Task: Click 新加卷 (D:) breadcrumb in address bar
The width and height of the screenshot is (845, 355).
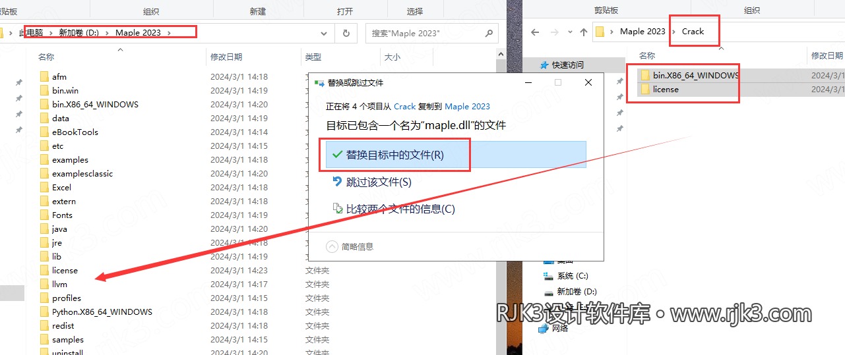Action: coord(78,32)
